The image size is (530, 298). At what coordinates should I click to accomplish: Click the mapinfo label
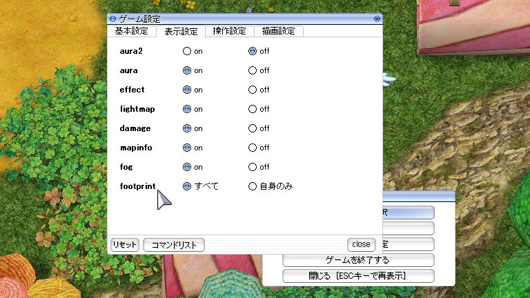pyautogui.click(x=136, y=148)
